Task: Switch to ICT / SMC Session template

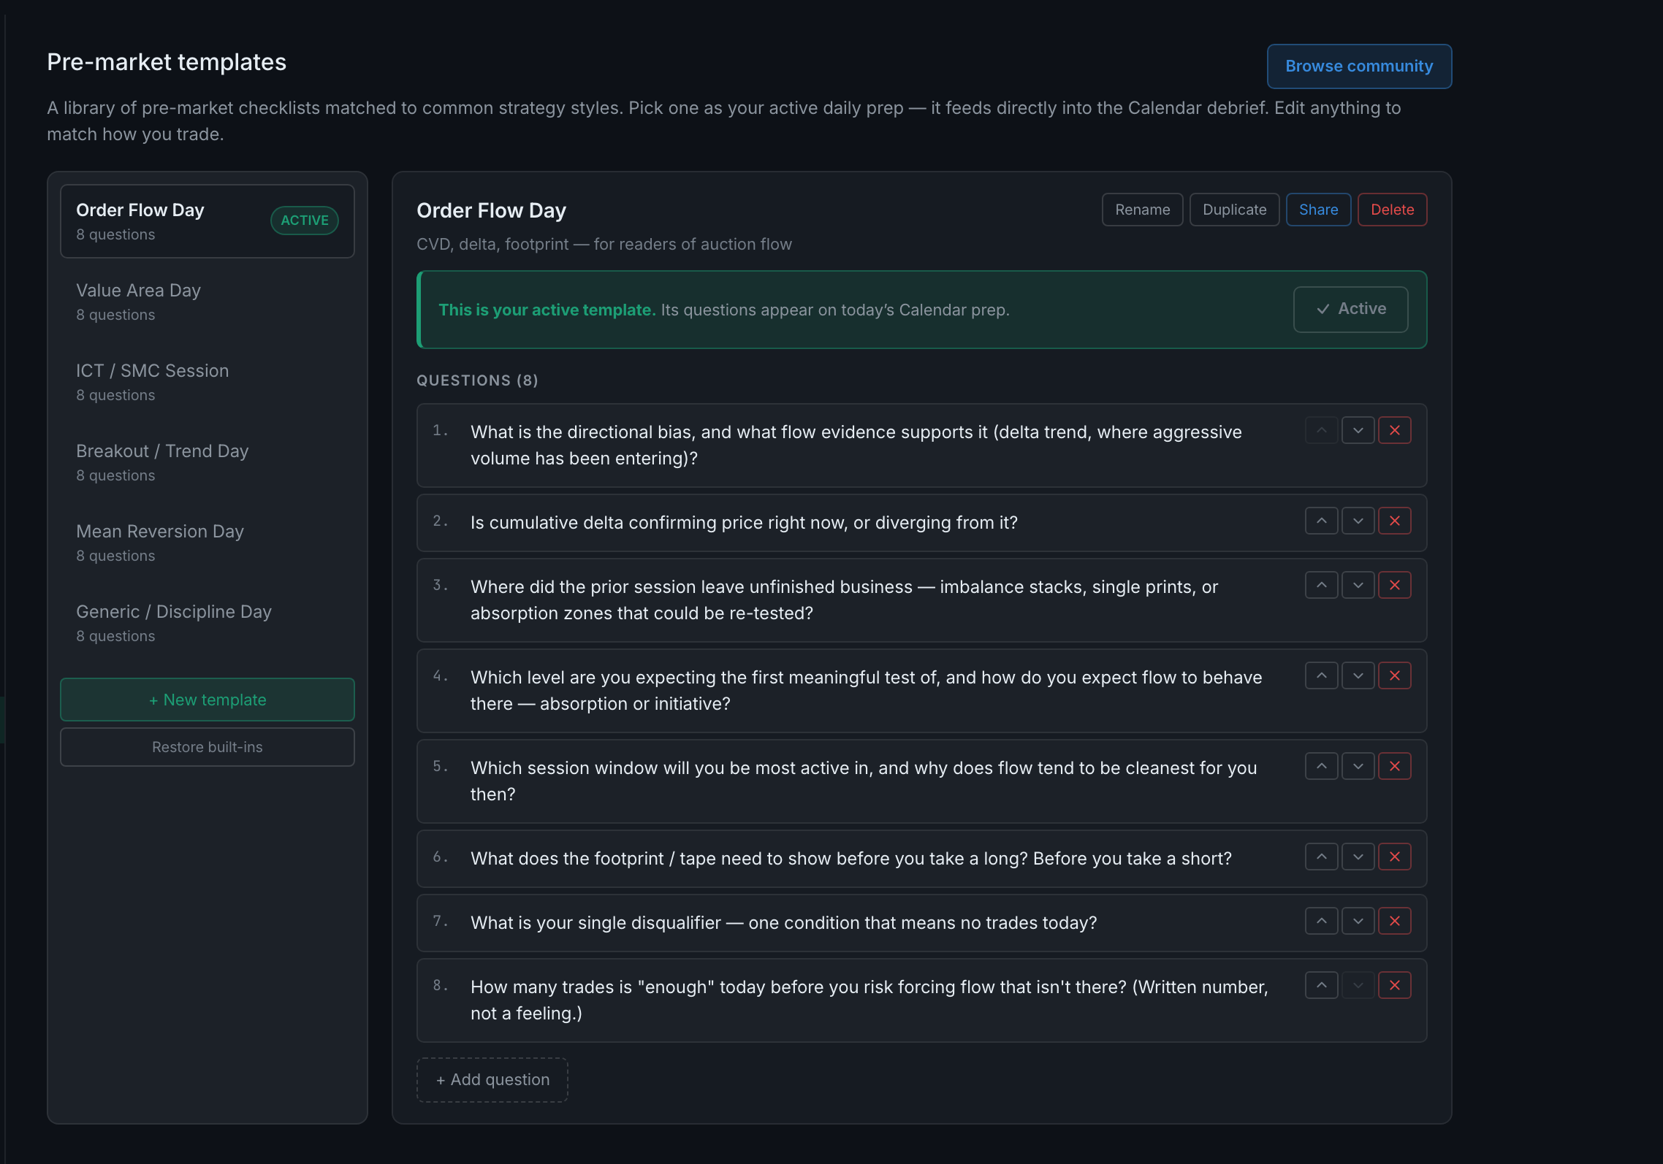Action: (x=208, y=382)
